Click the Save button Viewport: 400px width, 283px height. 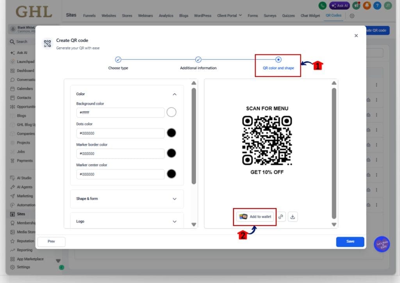(x=350, y=242)
